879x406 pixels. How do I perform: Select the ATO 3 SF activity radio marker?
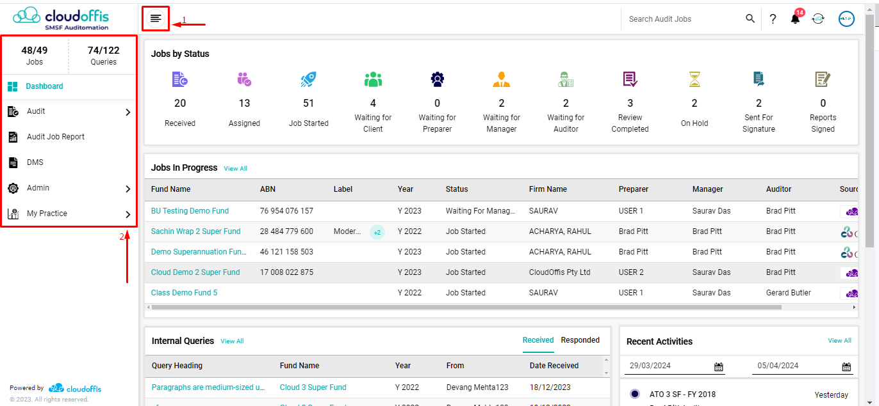pyautogui.click(x=635, y=394)
